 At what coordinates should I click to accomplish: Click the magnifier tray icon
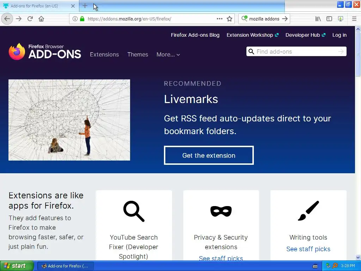(x=335, y=266)
